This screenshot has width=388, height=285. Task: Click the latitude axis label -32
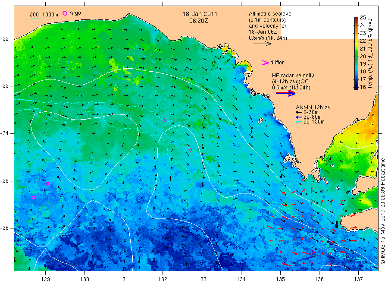(x=4, y=39)
